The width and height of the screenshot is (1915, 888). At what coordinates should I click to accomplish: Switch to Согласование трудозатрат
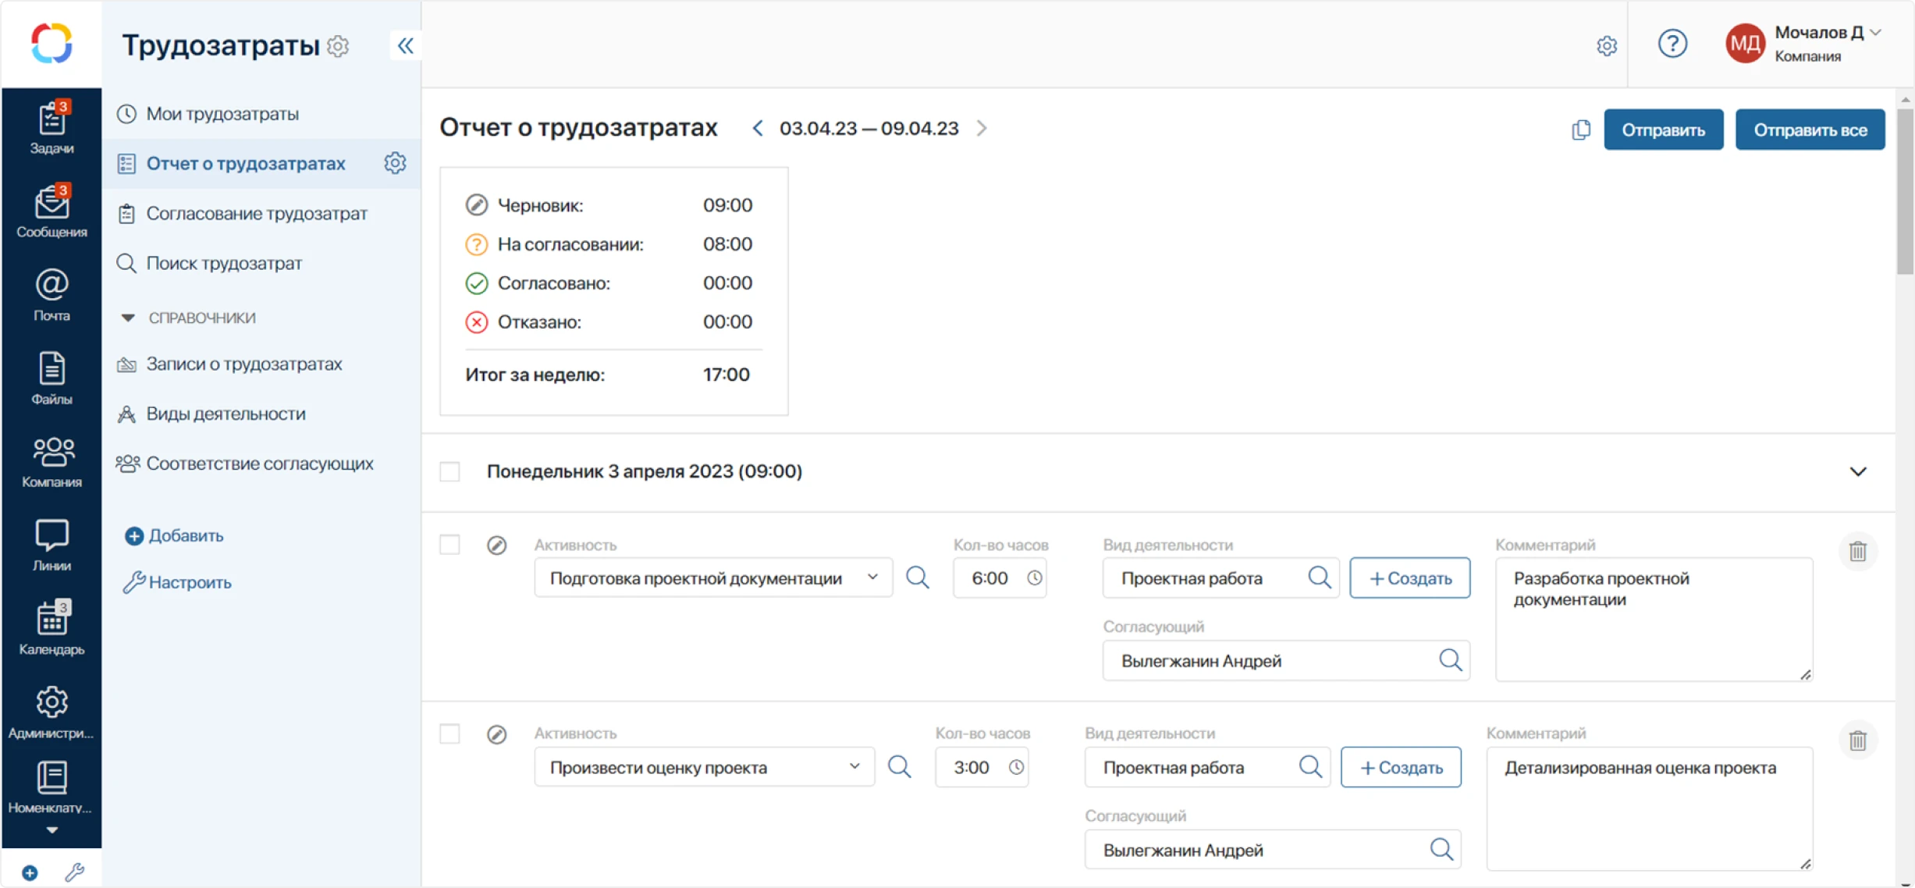point(258,213)
